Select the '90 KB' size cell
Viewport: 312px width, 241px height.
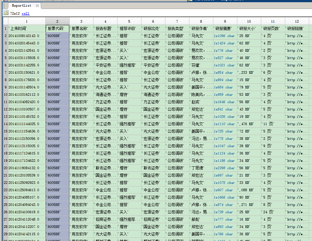[x=249, y=198]
